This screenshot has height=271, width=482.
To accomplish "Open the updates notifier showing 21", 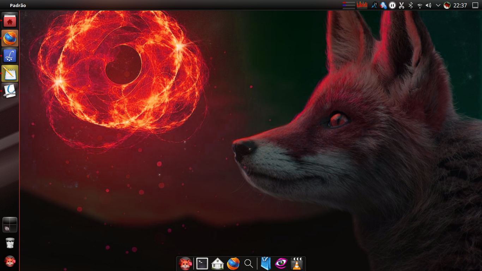I will [x=374, y=5].
